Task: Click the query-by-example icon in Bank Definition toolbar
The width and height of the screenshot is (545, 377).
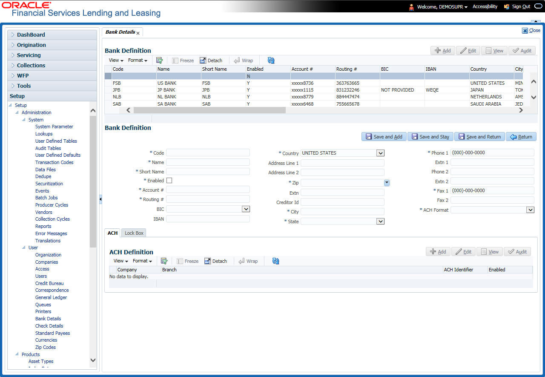Action: click(159, 60)
